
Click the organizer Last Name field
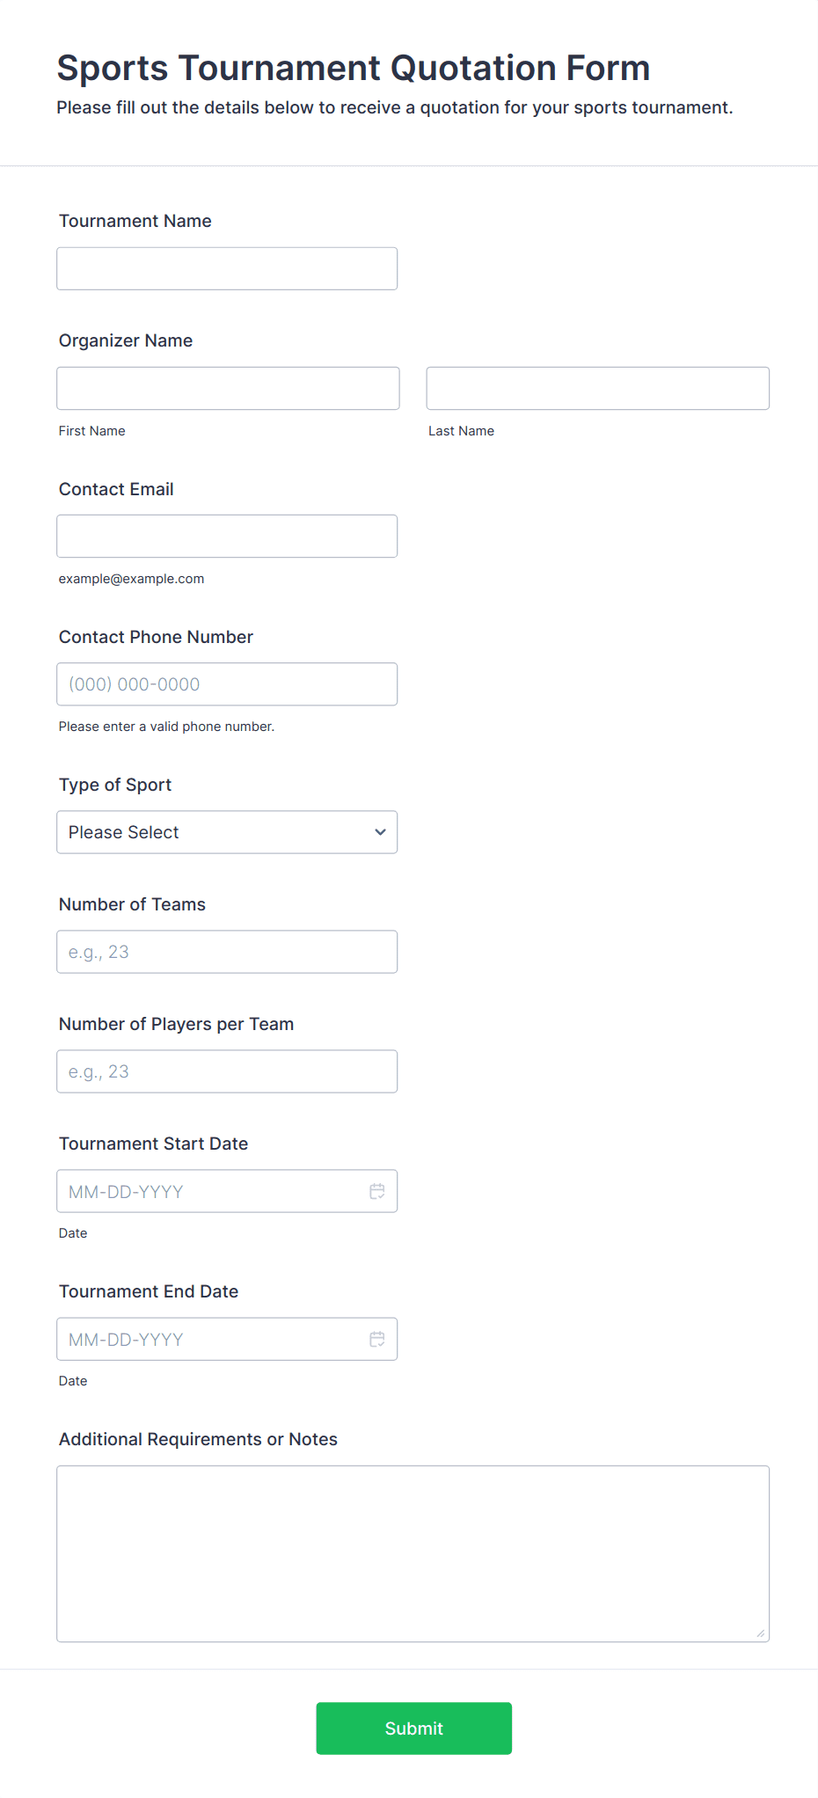pyautogui.click(x=598, y=388)
